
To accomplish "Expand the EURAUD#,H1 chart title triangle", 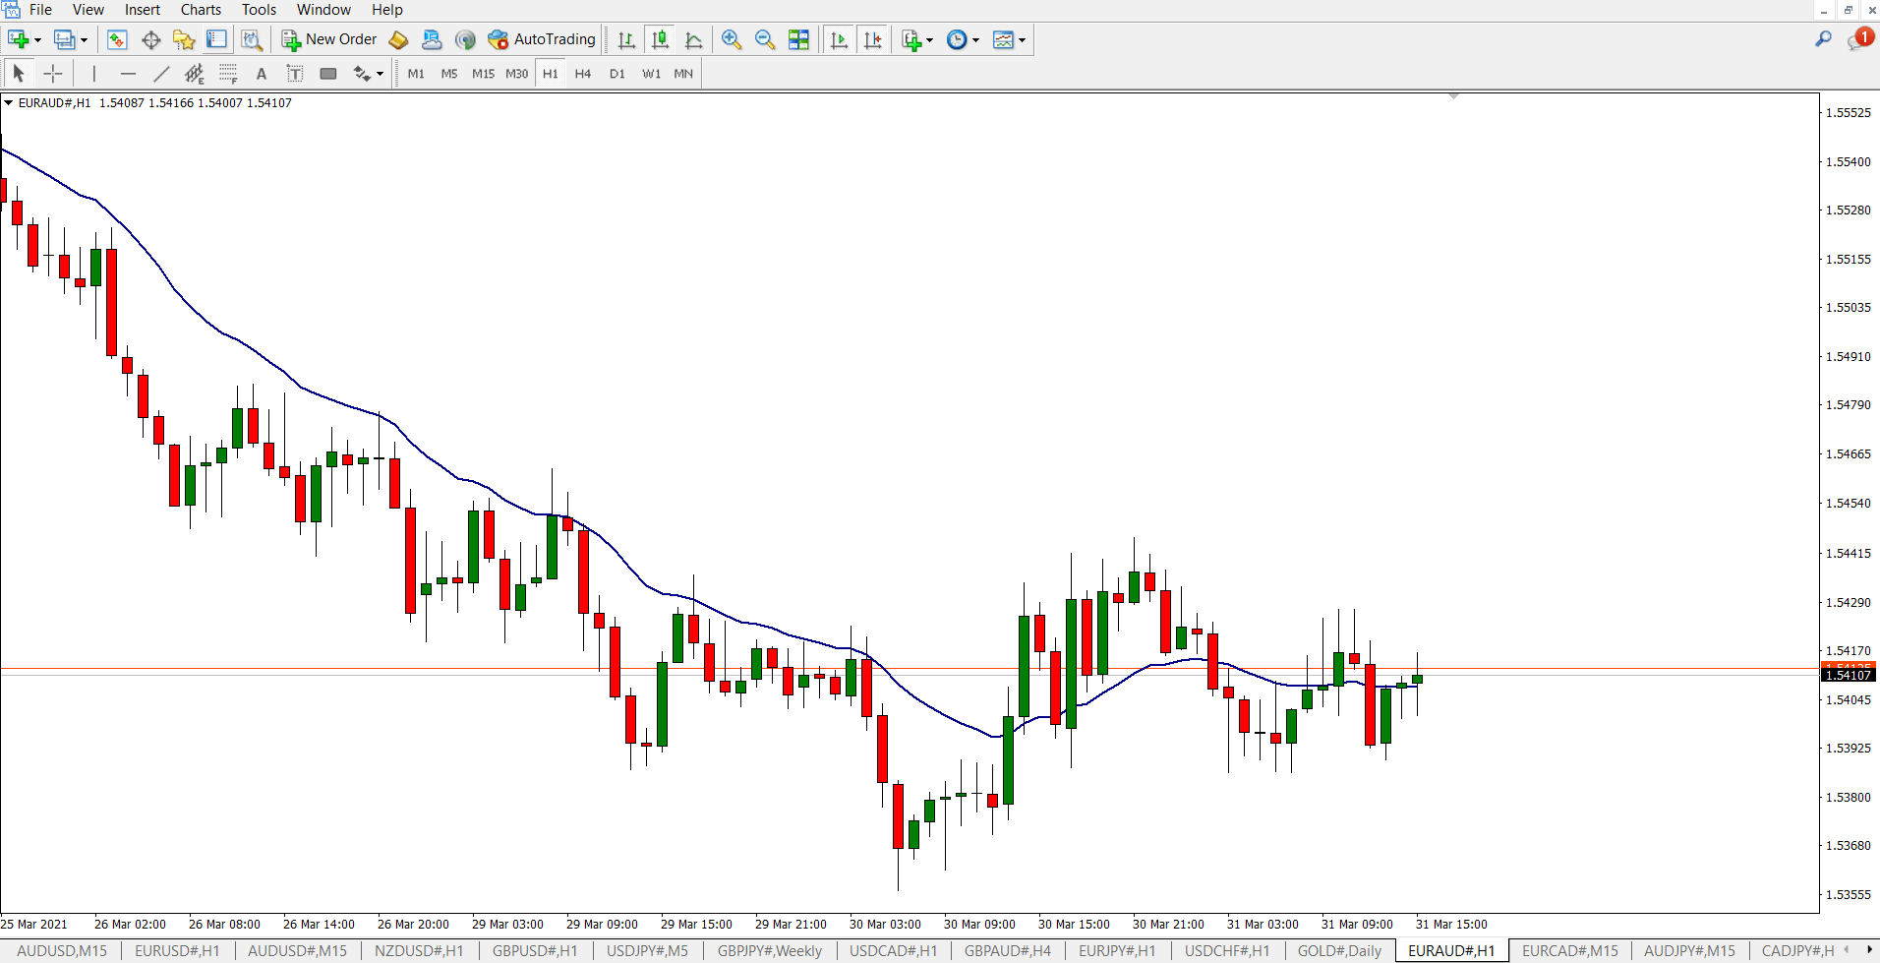I will (x=8, y=102).
